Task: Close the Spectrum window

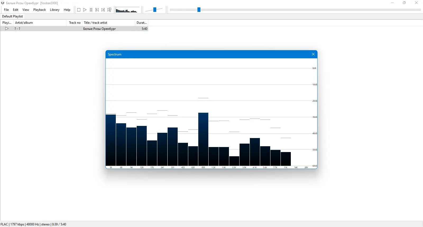Action: [x=313, y=54]
